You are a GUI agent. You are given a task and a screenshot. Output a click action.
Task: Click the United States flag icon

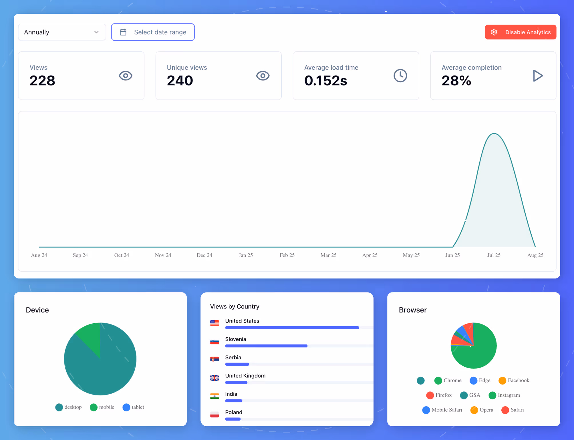[214, 323]
